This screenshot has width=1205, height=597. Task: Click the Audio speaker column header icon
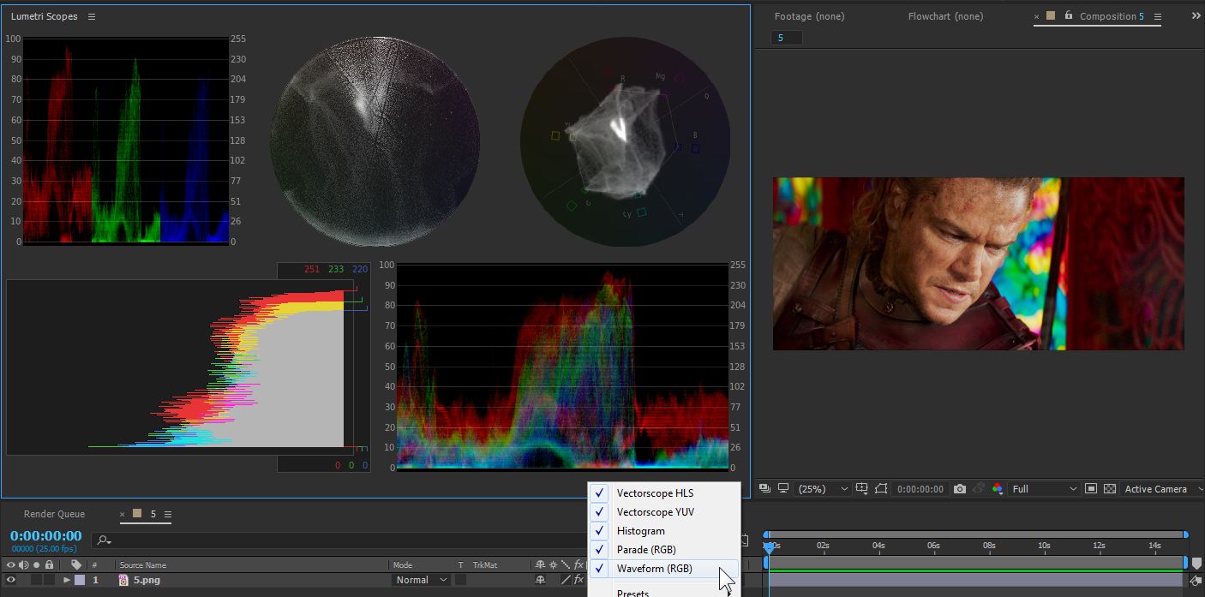(24, 565)
